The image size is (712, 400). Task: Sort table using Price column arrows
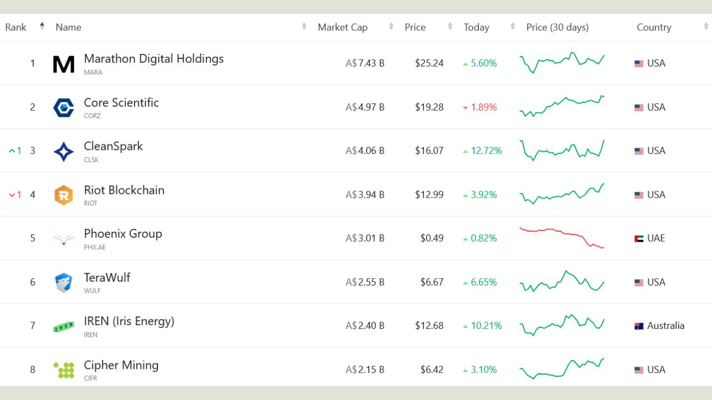(x=450, y=26)
